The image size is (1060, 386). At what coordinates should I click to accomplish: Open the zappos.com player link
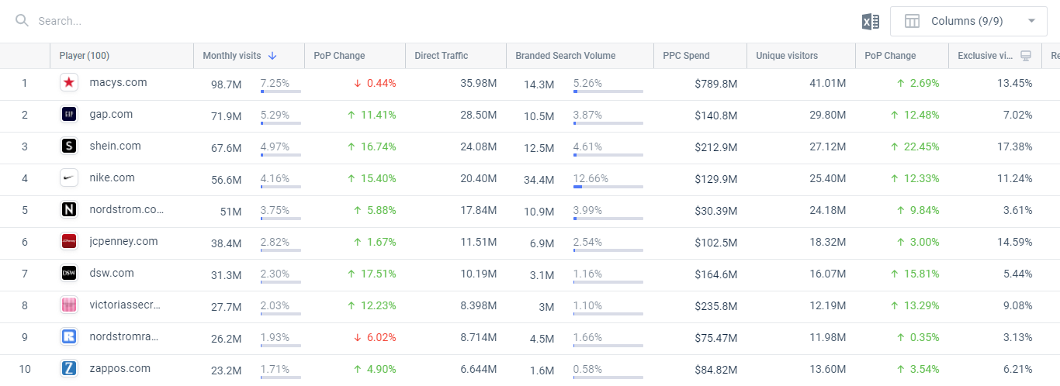click(120, 368)
